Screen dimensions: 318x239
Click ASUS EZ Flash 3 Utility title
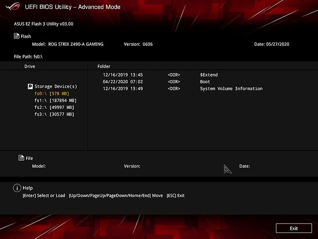pos(44,24)
